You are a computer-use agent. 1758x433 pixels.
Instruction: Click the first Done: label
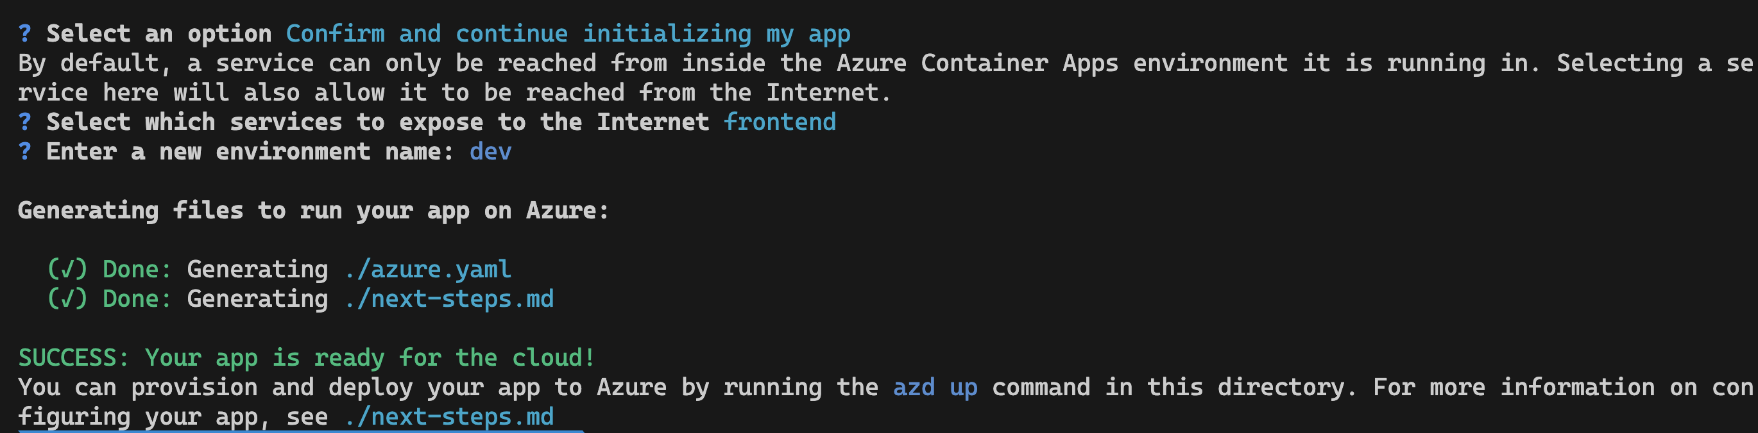[137, 270]
